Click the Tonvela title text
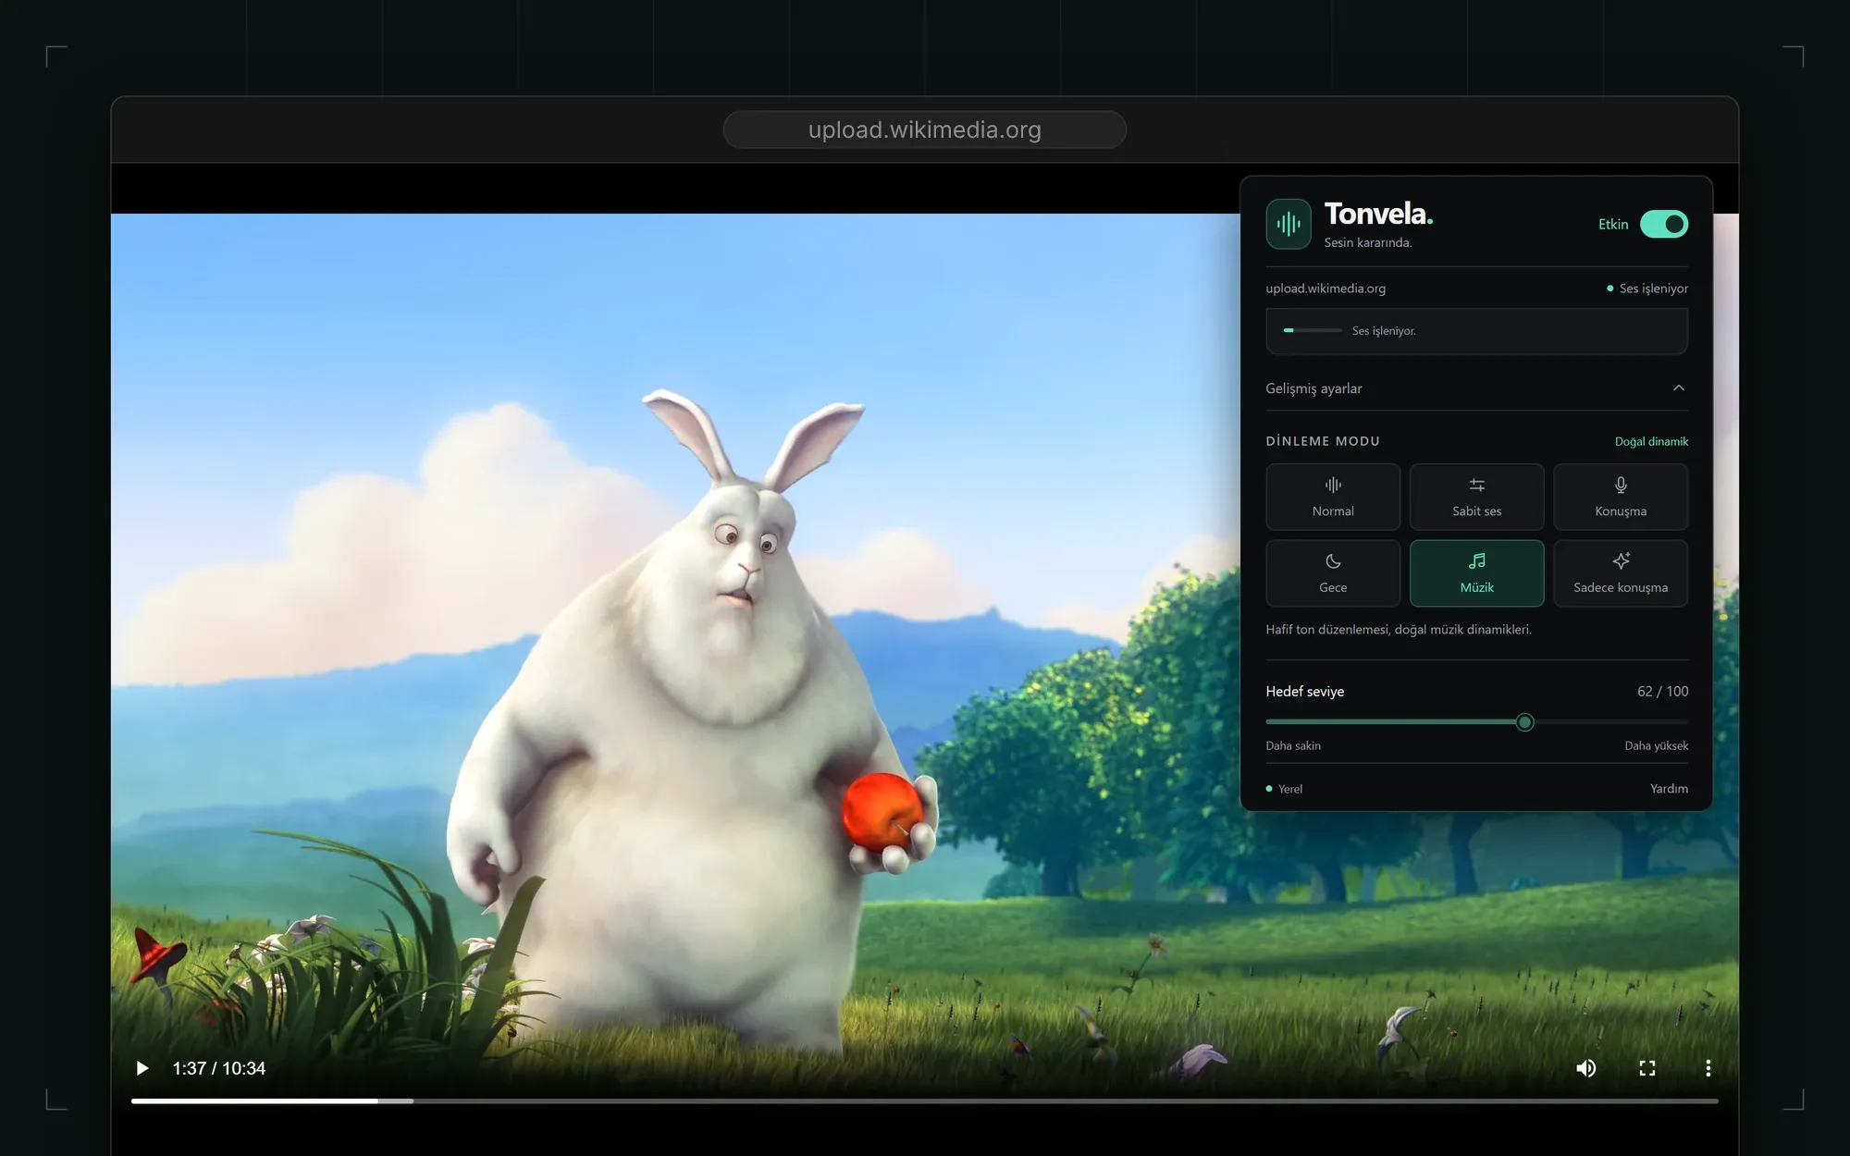Image resolution: width=1850 pixels, height=1156 pixels. click(x=1378, y=214)
